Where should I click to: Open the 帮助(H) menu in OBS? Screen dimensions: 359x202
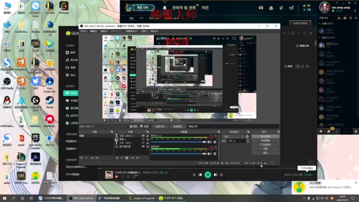coord(154,31)
